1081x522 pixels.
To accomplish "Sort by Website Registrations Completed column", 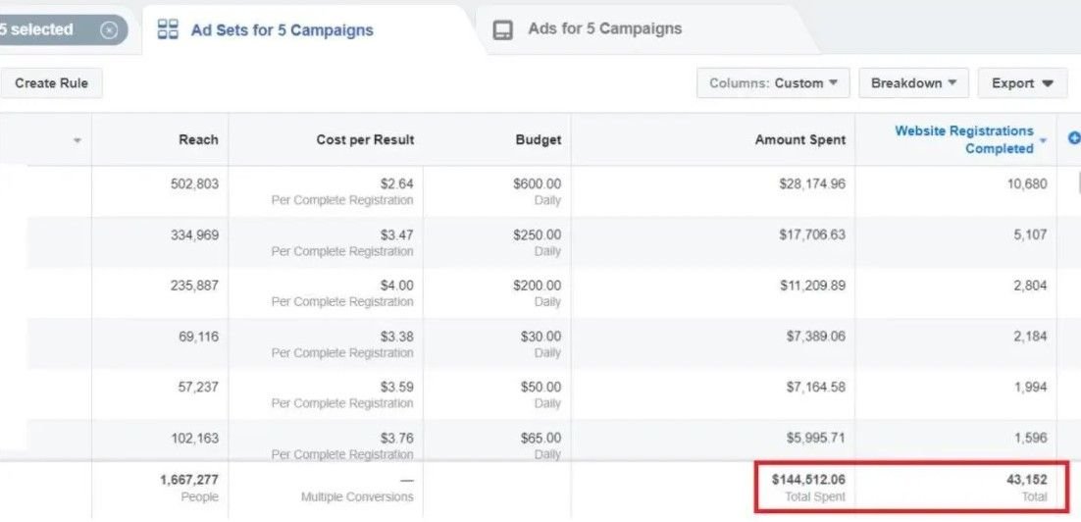I will click(x=963, y=139).
